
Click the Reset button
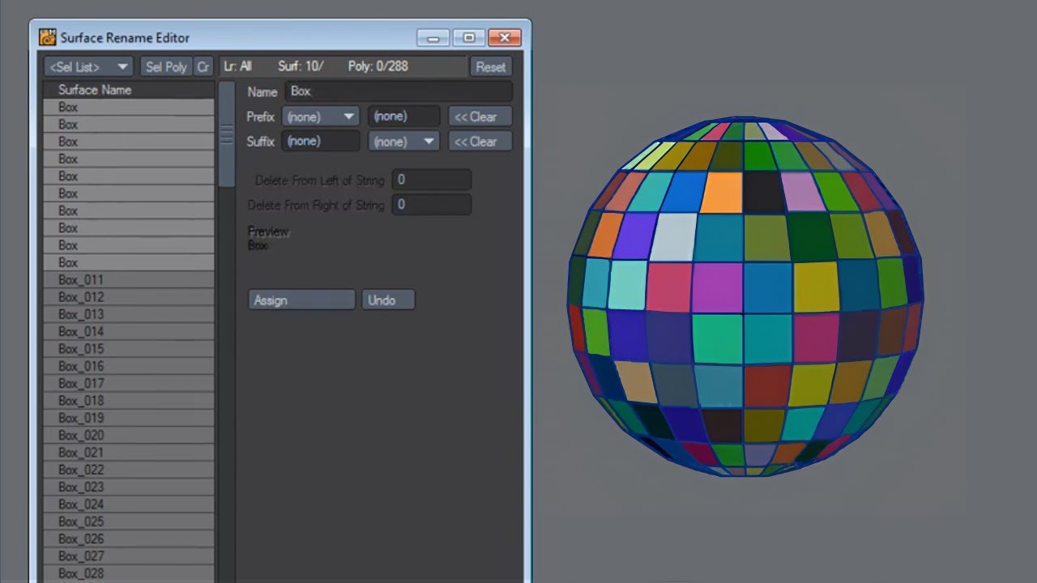[490, 67]
